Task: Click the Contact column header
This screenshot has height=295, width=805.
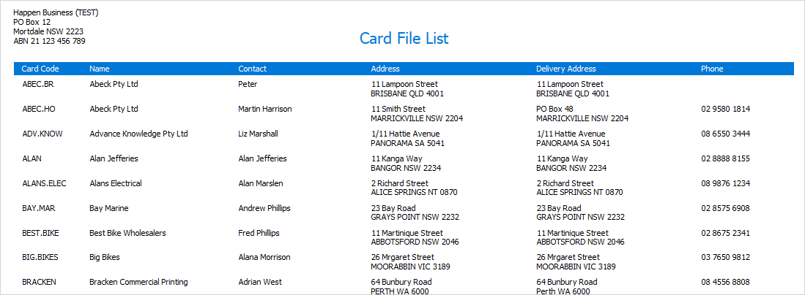Action: click(253, 69)
